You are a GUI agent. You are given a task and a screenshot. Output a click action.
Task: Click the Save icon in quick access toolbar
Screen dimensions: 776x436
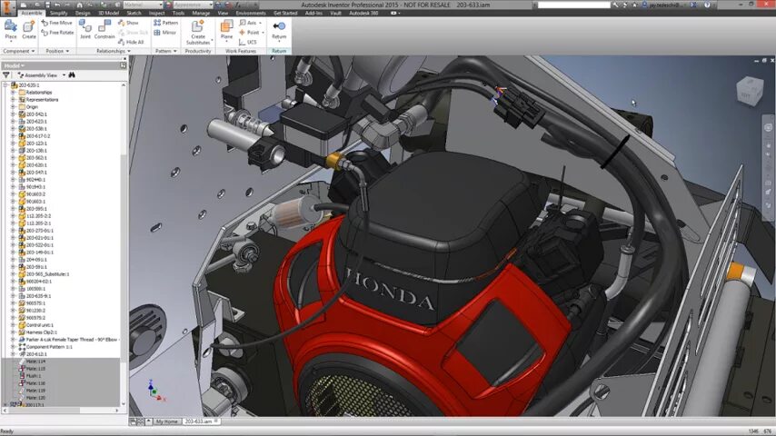pyautogui.click(x=47, y=5)
